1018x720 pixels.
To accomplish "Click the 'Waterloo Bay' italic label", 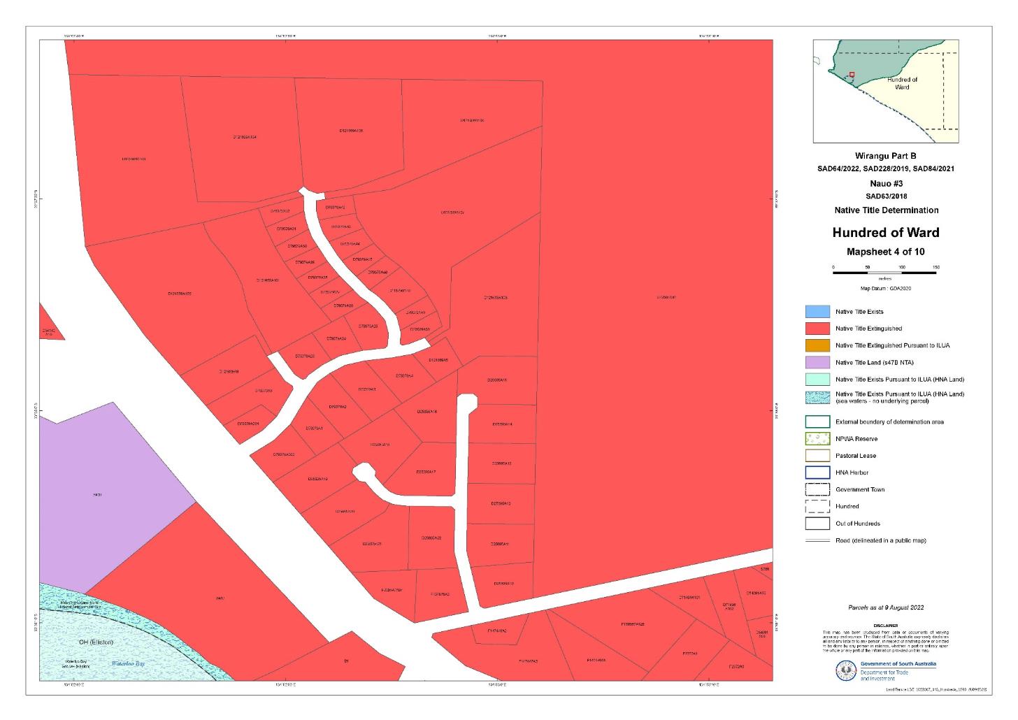I will point(127,663).
